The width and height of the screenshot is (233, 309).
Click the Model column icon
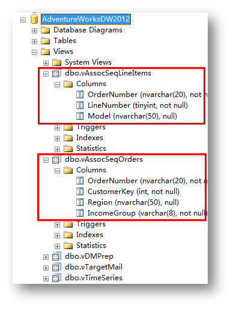pyautogui.click(x=80, y=116)
